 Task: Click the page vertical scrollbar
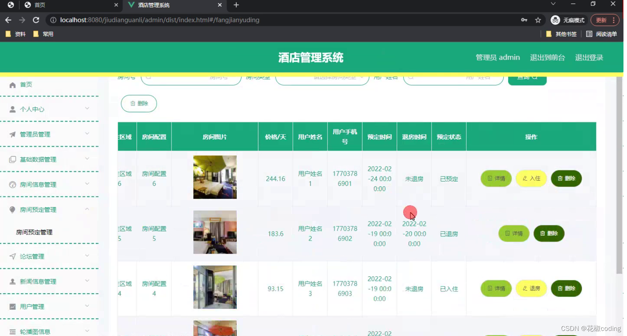pyautogui.click(x=619, y=175)
